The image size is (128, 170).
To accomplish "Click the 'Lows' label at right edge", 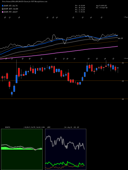I will pyautogui.click(x=126, y=58).
